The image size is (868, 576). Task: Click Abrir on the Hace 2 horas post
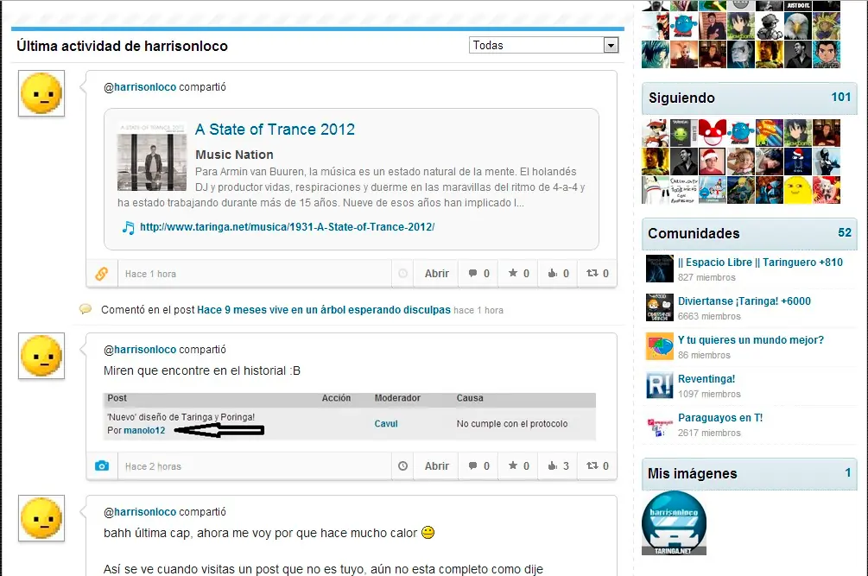point(436,465)
